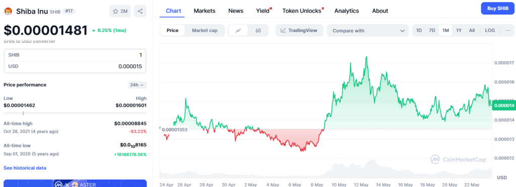This screenshot has width=516, height=187.
Task: Switch to the Markets tab
Action: (x=205, y=11)
